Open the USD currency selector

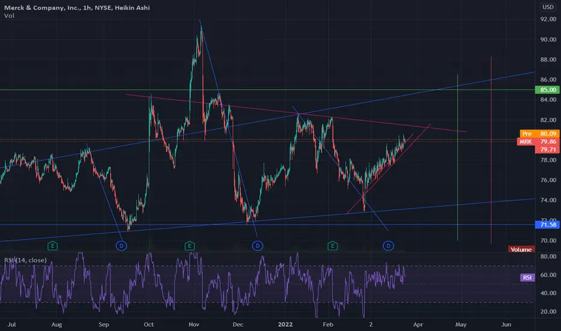coord(548,7)
